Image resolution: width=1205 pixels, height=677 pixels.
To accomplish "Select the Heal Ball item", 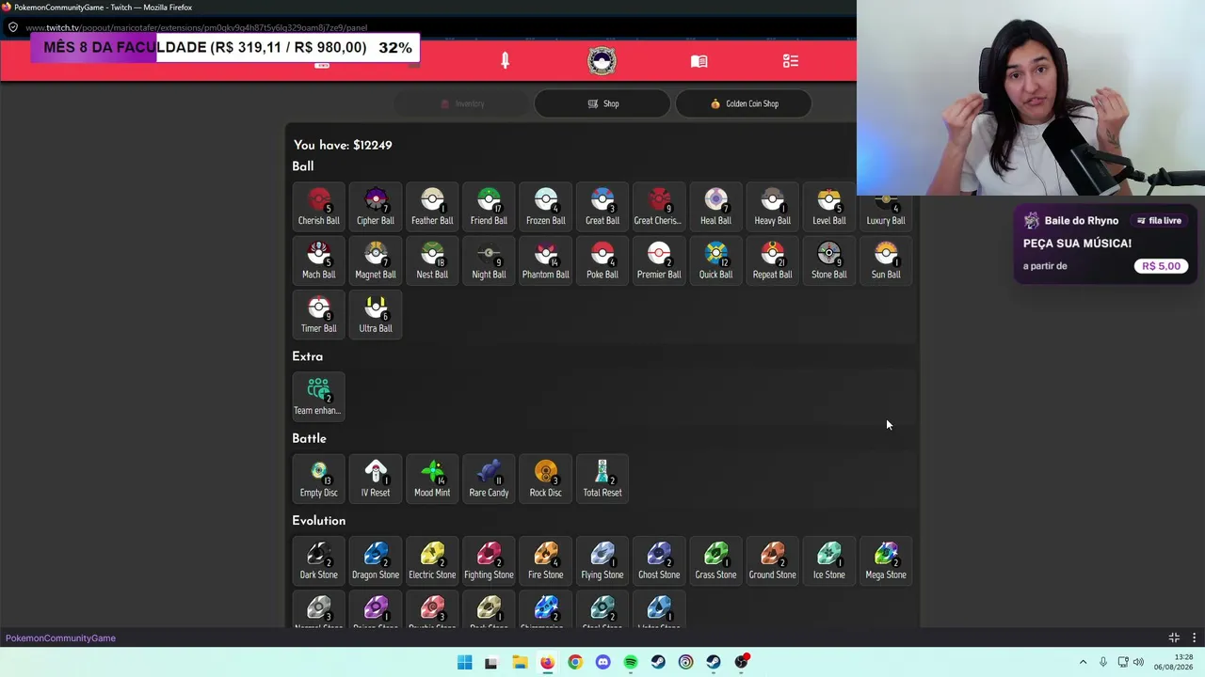I will 715,207.
